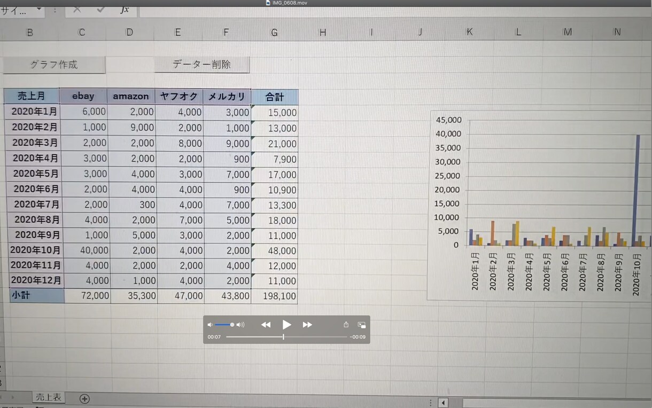Set max volume with the loud speaker icon

(240, 325)
